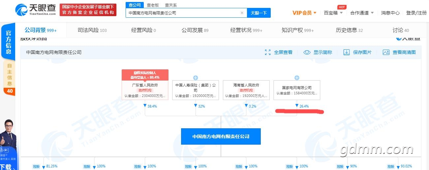Switch to the 公司发展 tab
429x170 pixels.
click(x=195, y=30)
